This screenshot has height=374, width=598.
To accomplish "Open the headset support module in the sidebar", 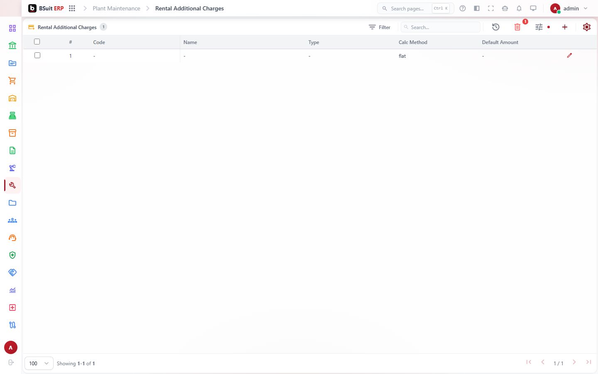I will coord(12,238).
